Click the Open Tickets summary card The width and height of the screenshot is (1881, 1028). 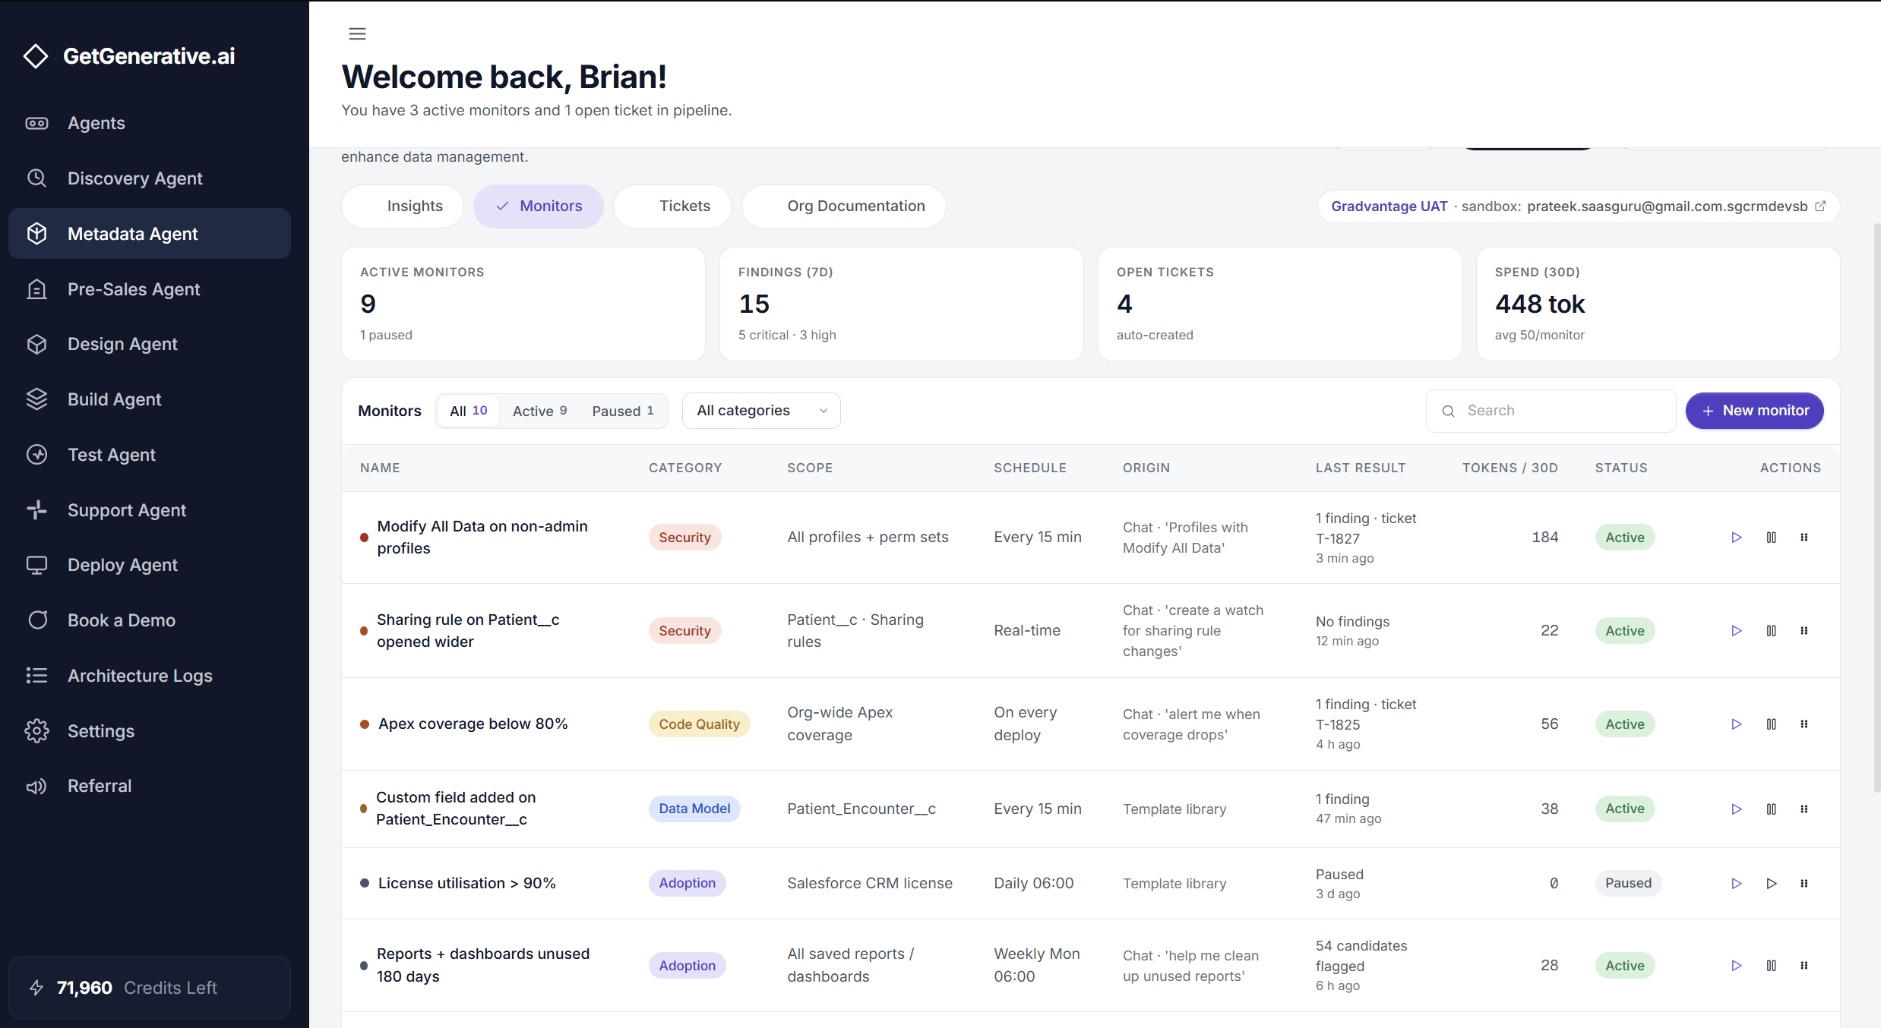tap(1280, 304)
